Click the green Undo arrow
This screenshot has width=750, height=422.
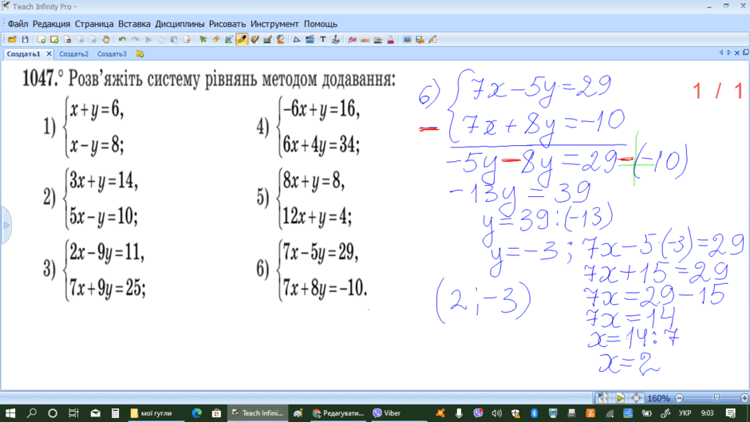[x=122, y=40]
